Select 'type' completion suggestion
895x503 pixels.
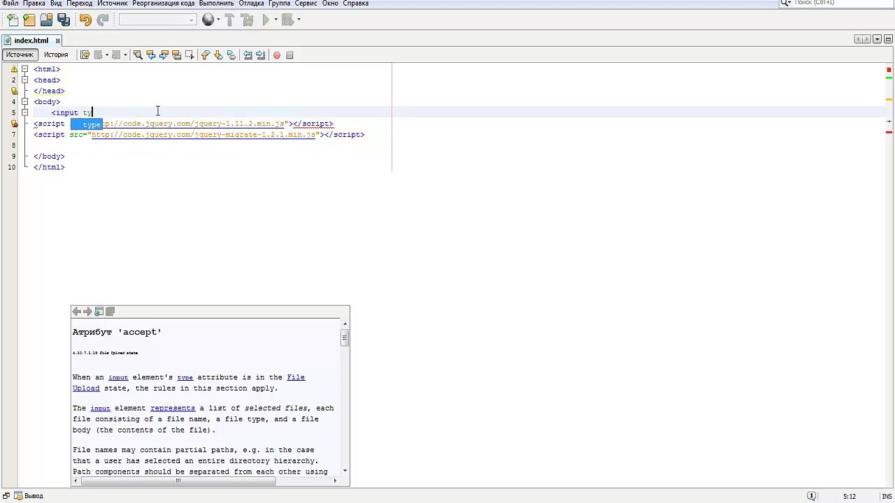87,124
